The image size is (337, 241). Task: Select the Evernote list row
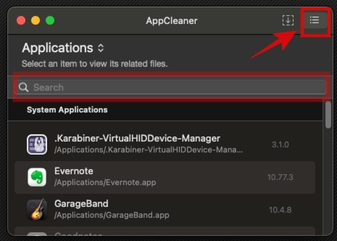pos(165,177)
